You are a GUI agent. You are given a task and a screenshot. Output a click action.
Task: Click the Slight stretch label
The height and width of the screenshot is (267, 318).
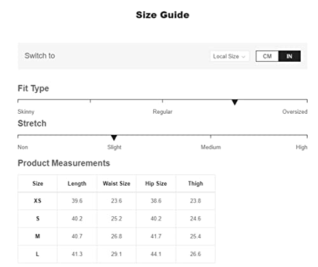click(114, 147)
